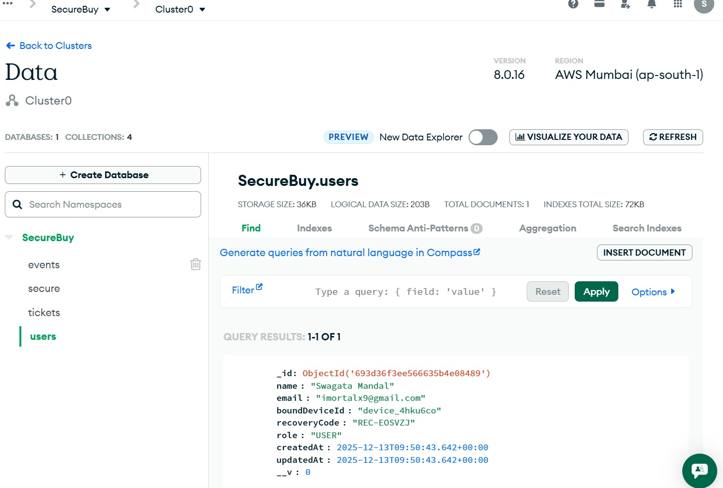Click Back to Clusters link

pos(49,46)
